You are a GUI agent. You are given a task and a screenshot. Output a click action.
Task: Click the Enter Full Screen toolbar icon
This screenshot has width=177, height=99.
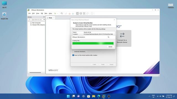tap(84, 13)
